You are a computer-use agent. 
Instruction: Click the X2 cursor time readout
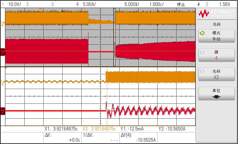(99, 129)
